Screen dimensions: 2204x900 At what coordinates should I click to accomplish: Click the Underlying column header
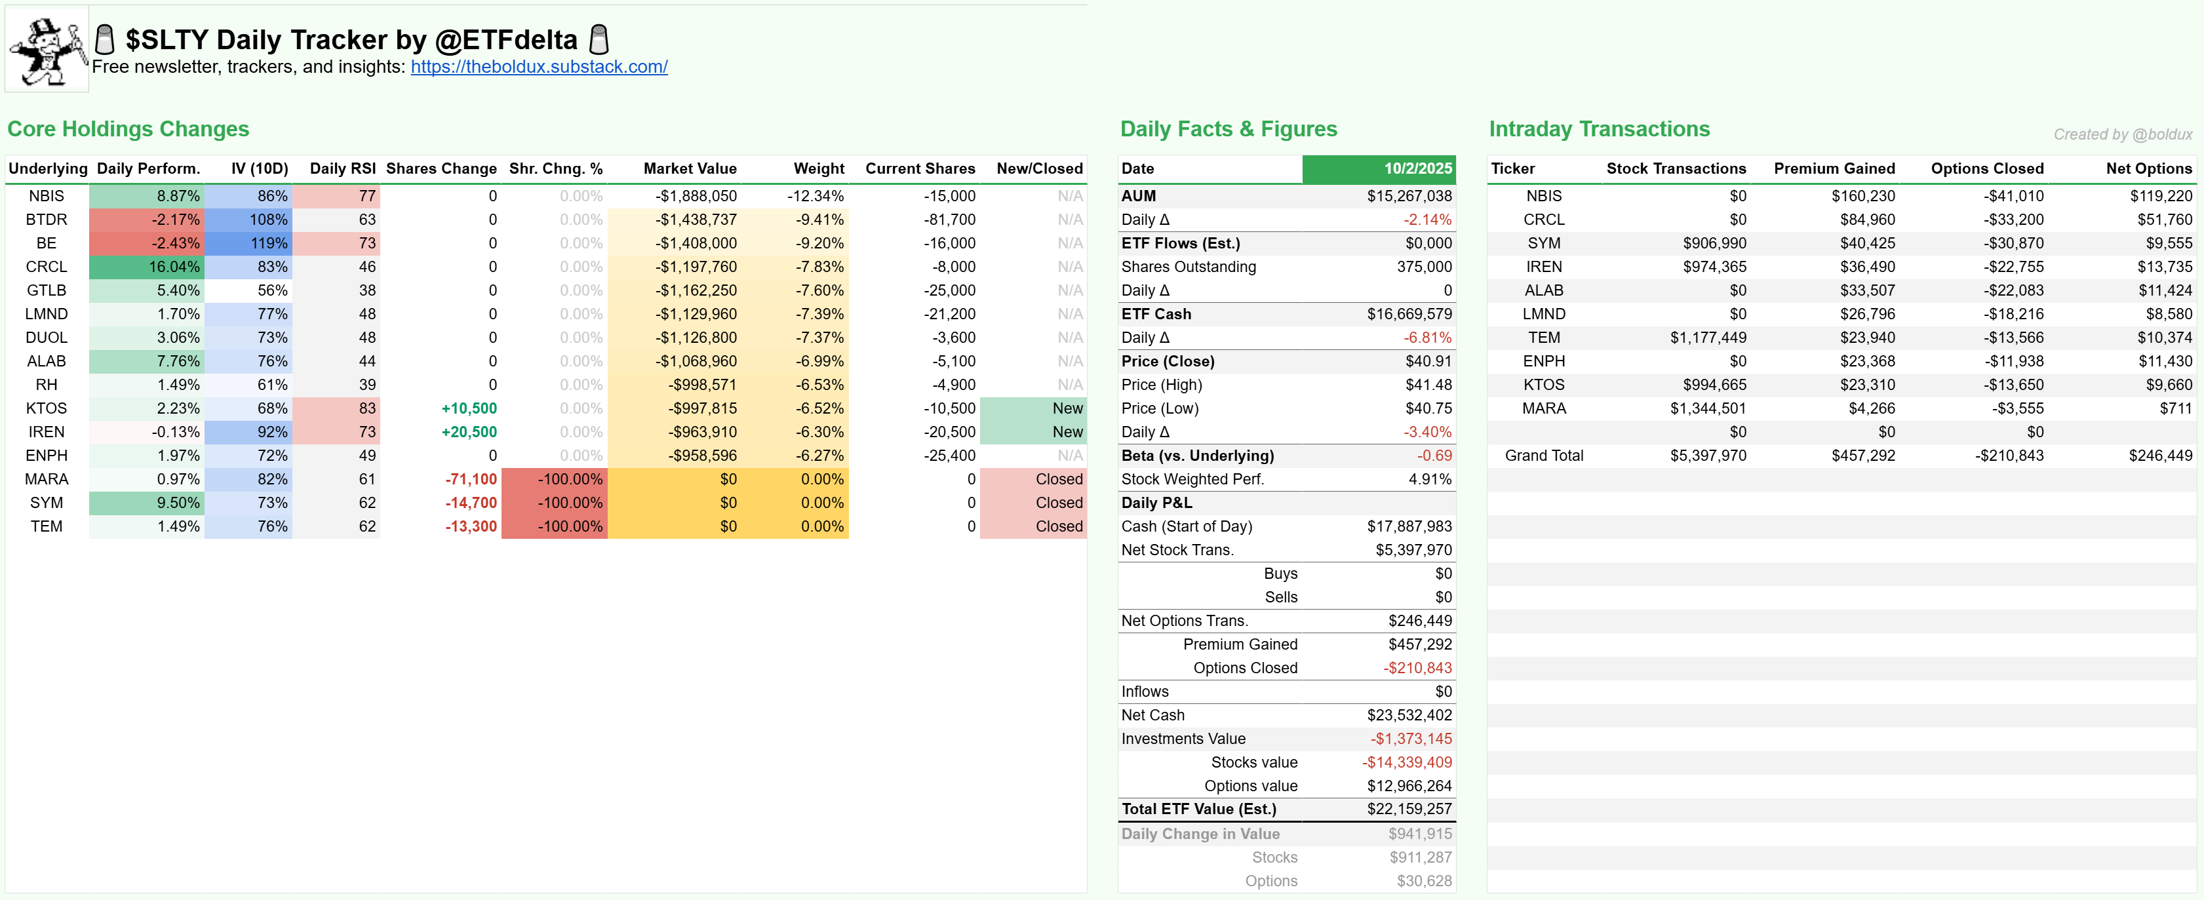tap(48, 168)
